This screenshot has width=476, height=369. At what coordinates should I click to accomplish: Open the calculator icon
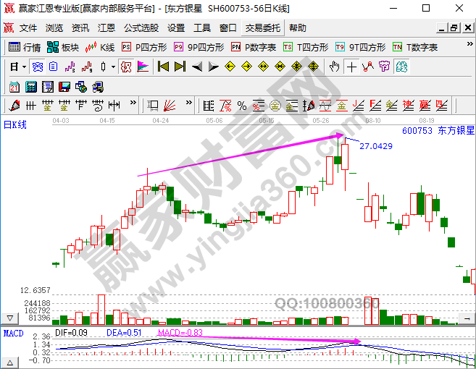coord(31,87)
